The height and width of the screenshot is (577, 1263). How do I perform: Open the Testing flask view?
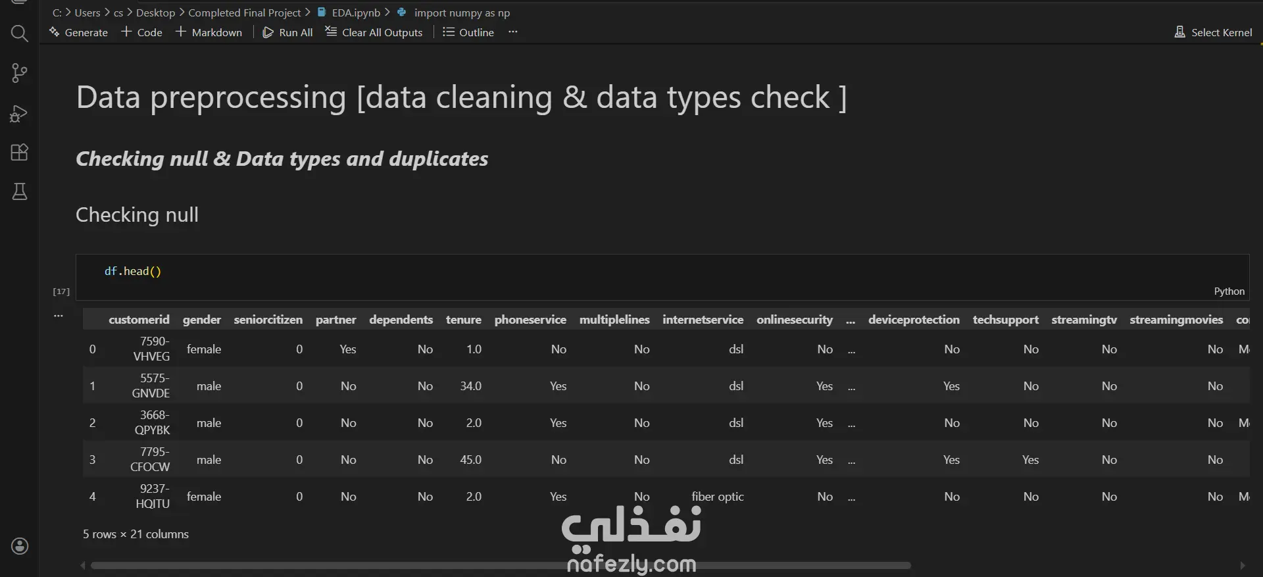(x=20, y=191)
